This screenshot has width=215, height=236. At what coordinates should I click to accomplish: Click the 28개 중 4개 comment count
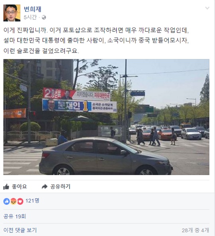(195, 230)
